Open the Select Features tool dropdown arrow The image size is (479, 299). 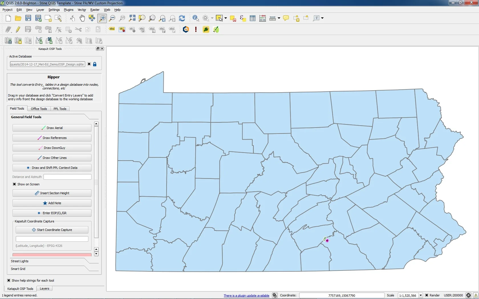point(226,18)
